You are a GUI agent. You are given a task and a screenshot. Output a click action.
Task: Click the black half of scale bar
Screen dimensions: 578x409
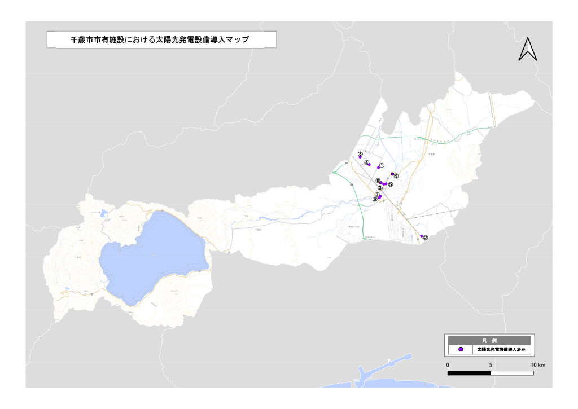[x=468, y=373]
